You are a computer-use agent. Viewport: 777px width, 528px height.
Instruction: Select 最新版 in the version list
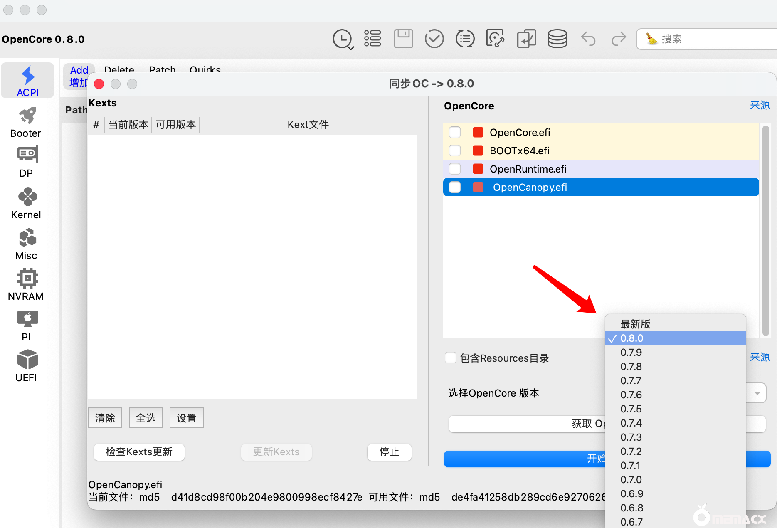point(635,324)
